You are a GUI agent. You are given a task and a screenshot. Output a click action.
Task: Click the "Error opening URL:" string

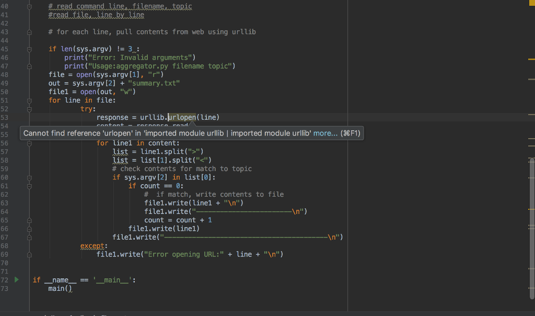coord(184,254)
